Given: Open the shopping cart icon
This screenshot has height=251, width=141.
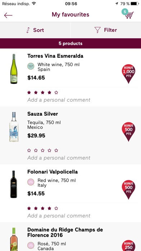Looking at the screenshot, I should pyautogui.click(x=129, y=15).
